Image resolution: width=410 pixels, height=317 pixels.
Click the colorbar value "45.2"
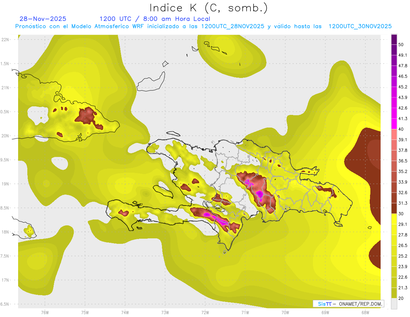pos(403,87)
